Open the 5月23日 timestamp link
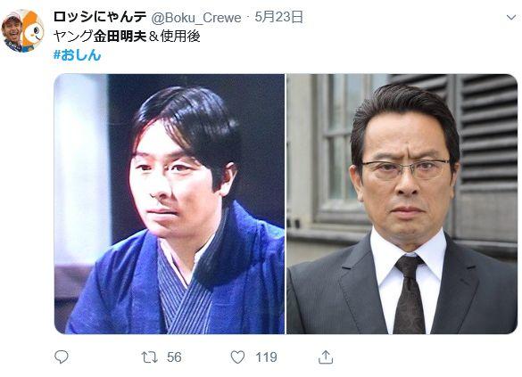The height and width of the screenshot is (377, 522). point(279,17)
